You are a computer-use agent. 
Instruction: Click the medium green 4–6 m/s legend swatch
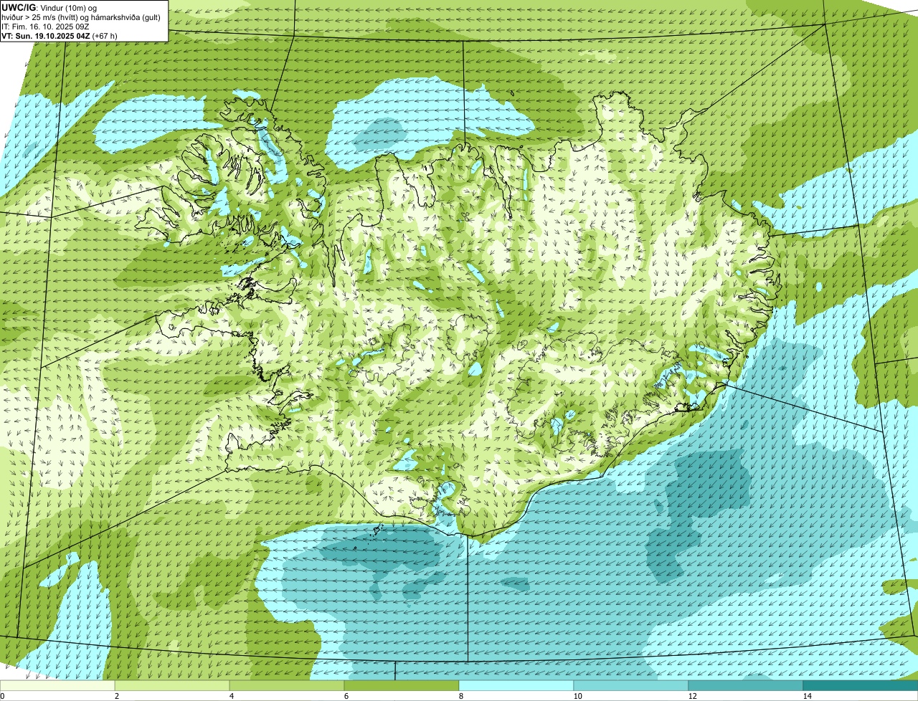click(287, 685)
